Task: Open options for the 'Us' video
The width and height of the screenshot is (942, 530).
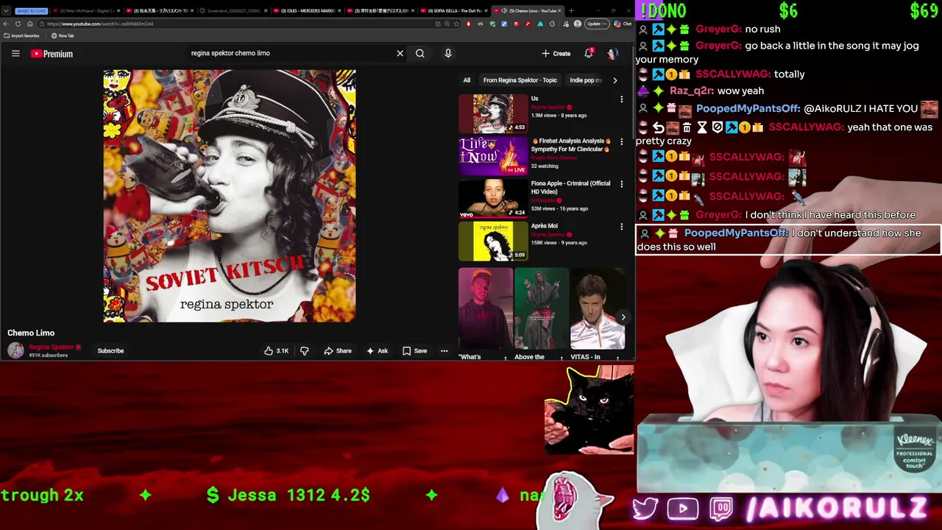Action: pyautogui.click(x=621, y=99)
